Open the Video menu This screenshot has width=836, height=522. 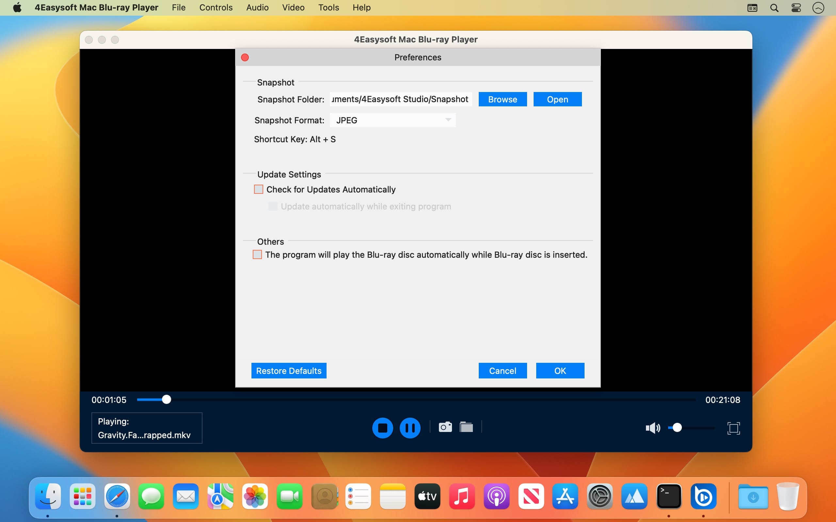click(293, 8)
